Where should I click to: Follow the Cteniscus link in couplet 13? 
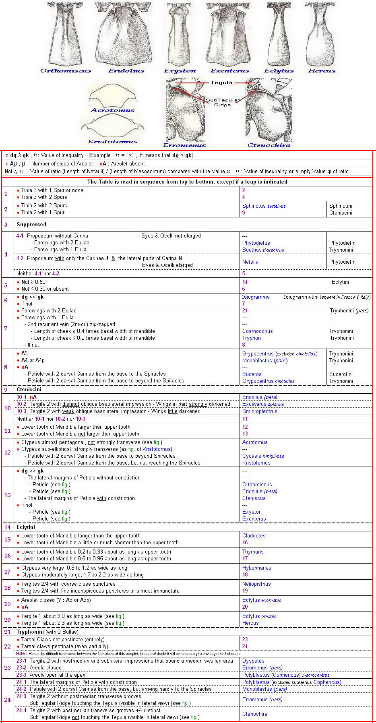coord(254,498)
